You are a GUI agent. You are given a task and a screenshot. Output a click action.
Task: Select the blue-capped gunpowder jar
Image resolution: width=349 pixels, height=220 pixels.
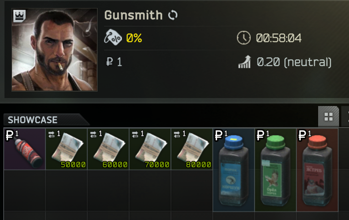pos(233,170)
